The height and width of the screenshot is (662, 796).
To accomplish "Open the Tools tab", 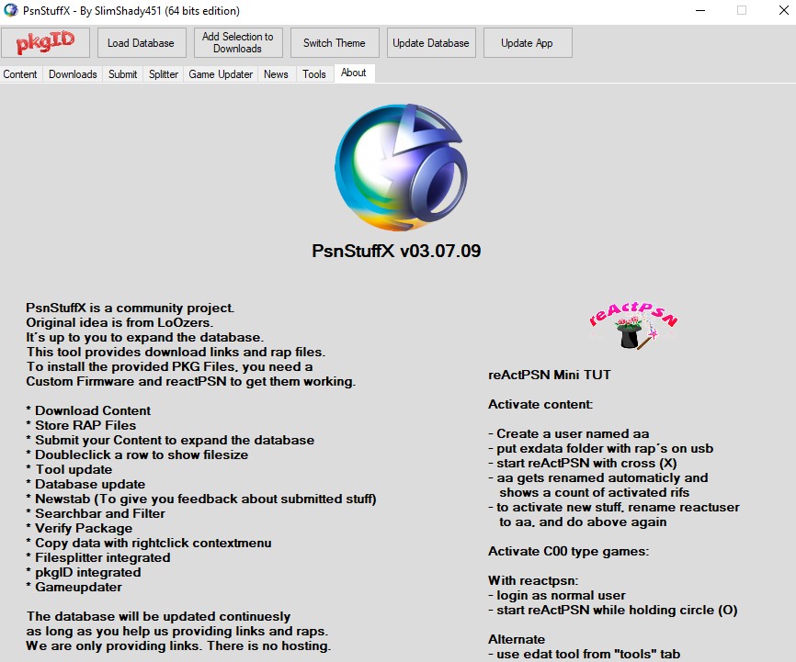I will (x=313, y=74).
